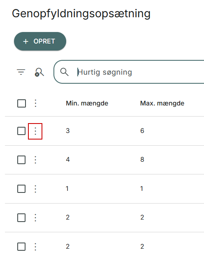Click the OPRET create button
Viewport: 204px width, 261px height.
(x=40, y=41)
